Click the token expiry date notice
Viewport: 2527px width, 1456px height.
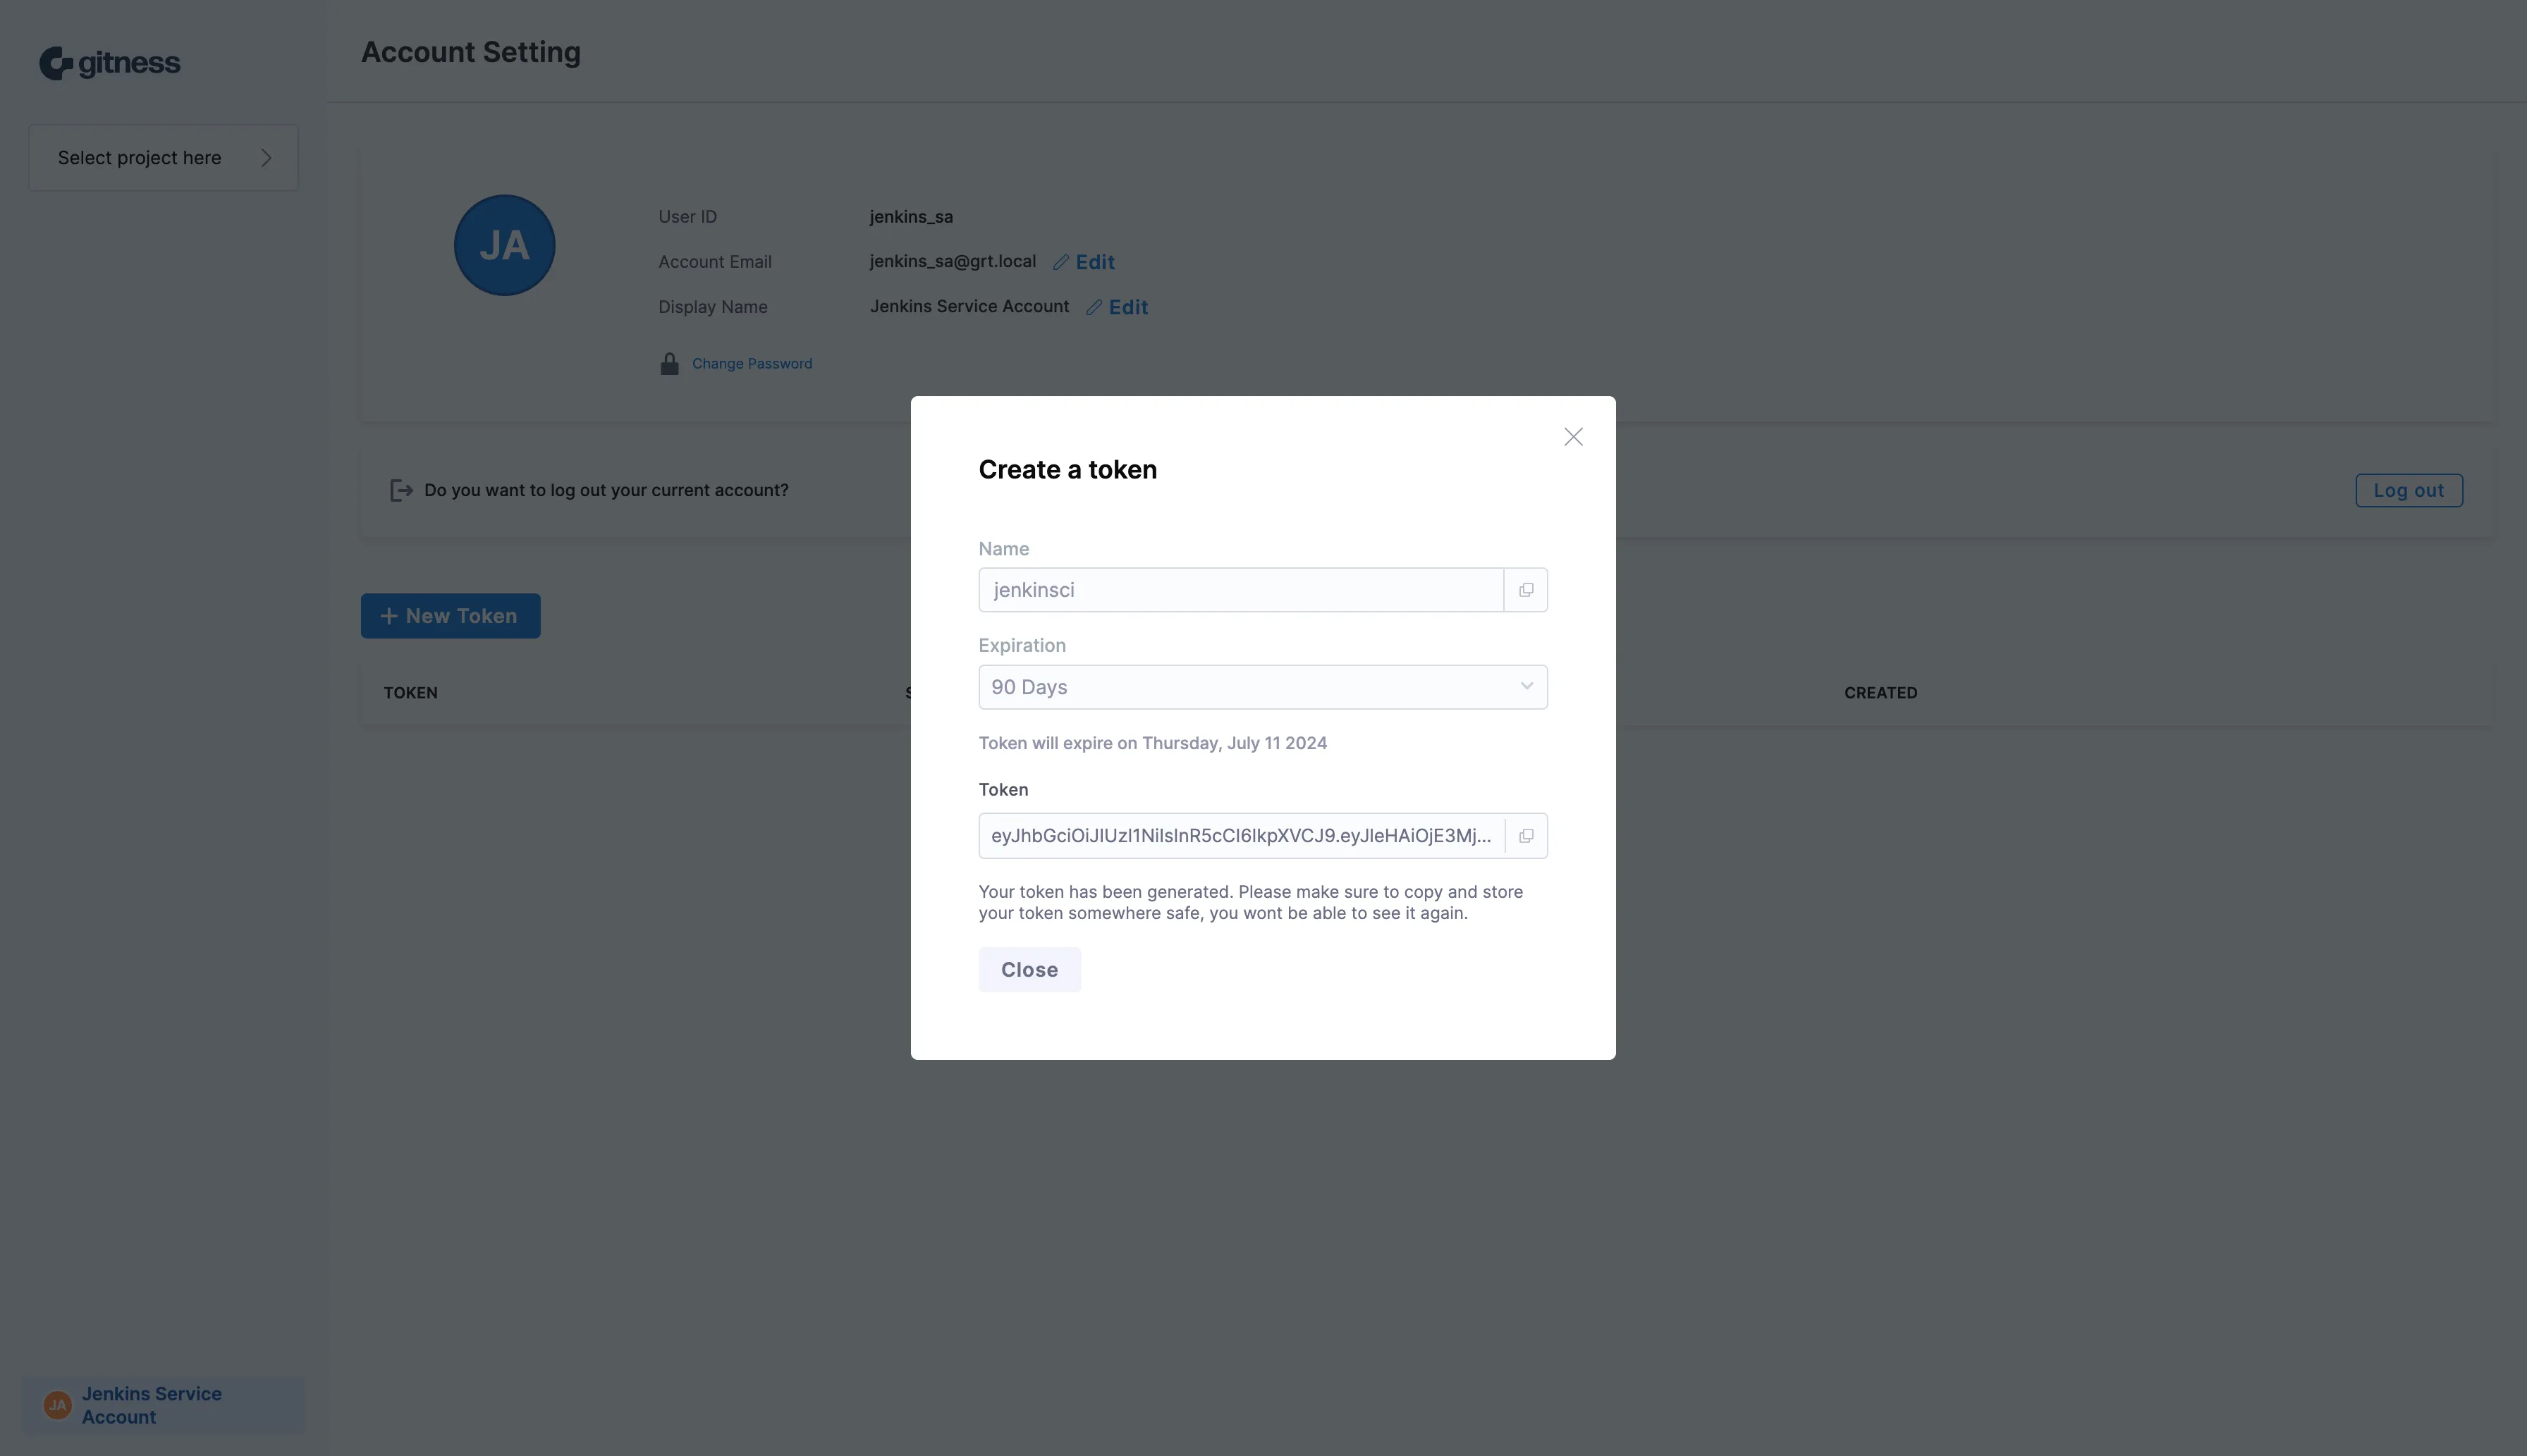[1153, 743]
